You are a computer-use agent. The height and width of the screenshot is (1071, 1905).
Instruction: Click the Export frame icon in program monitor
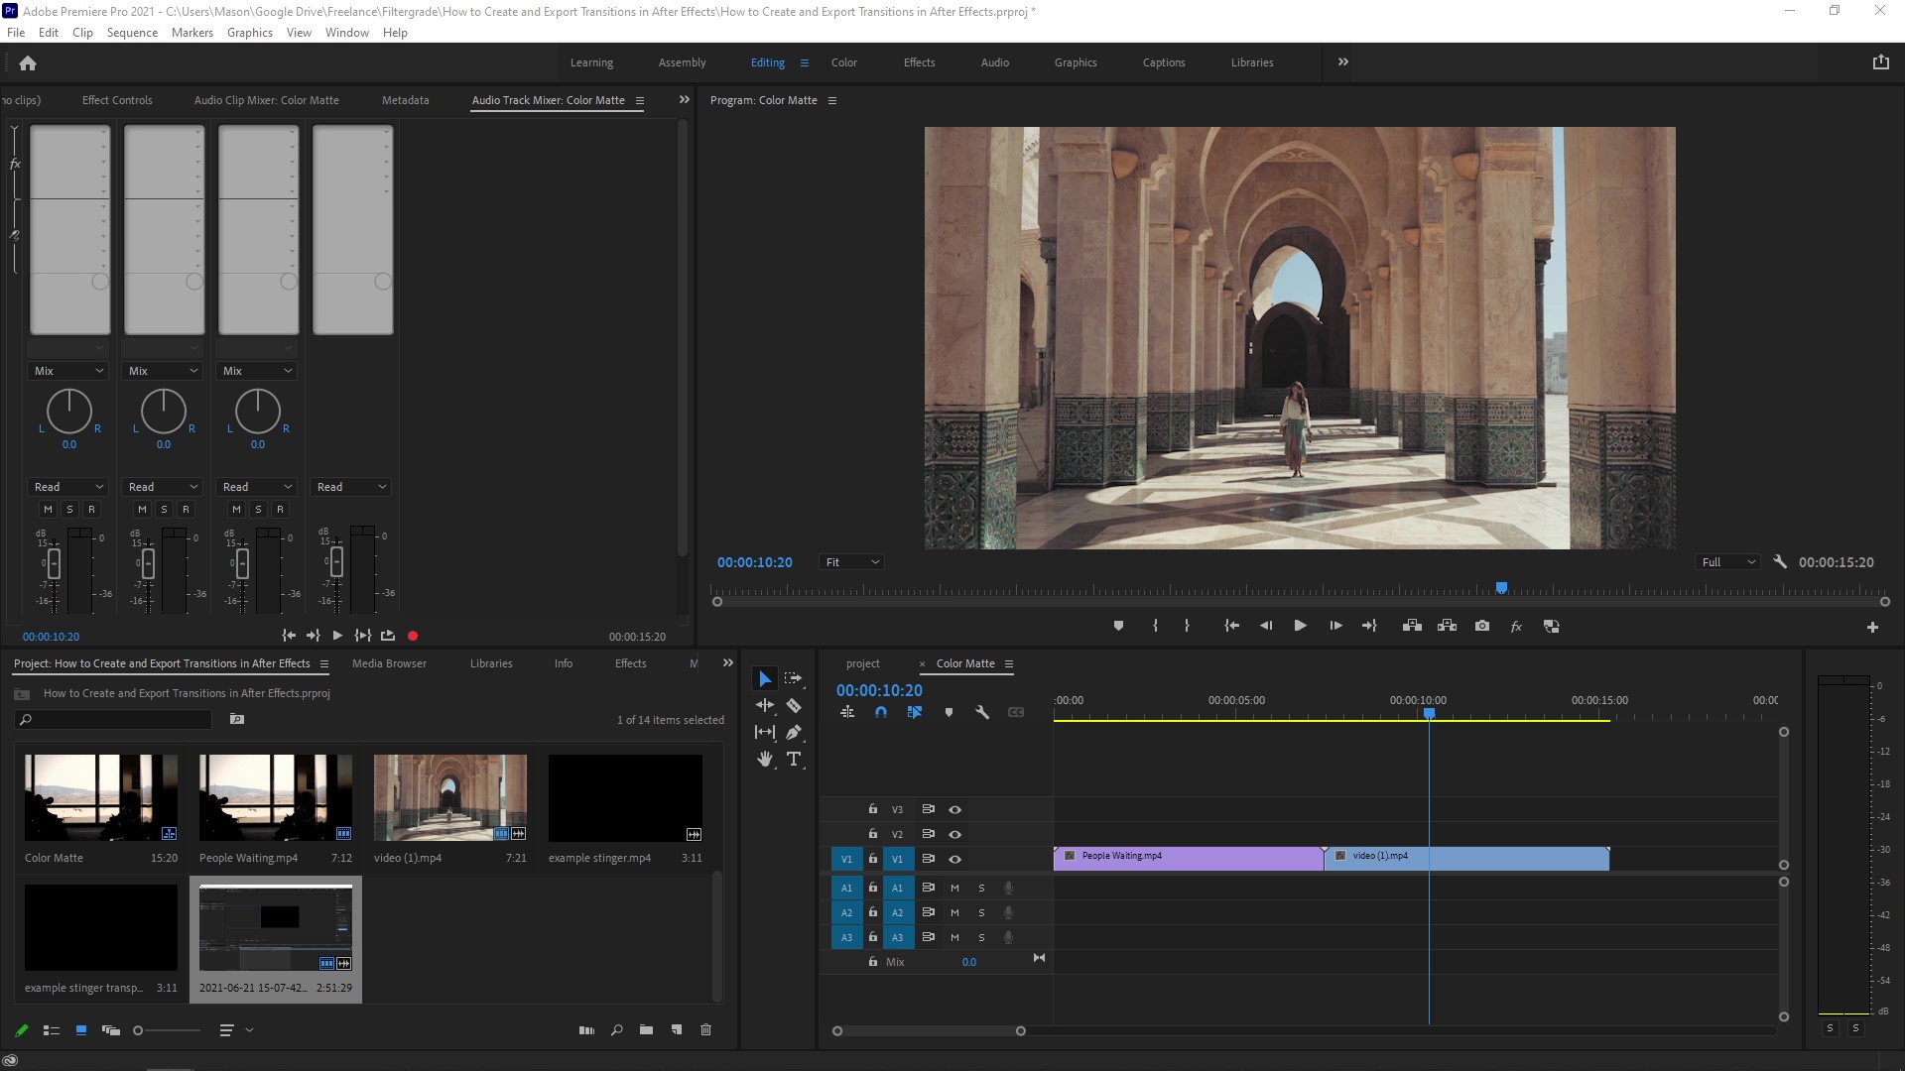(1481, 625)
